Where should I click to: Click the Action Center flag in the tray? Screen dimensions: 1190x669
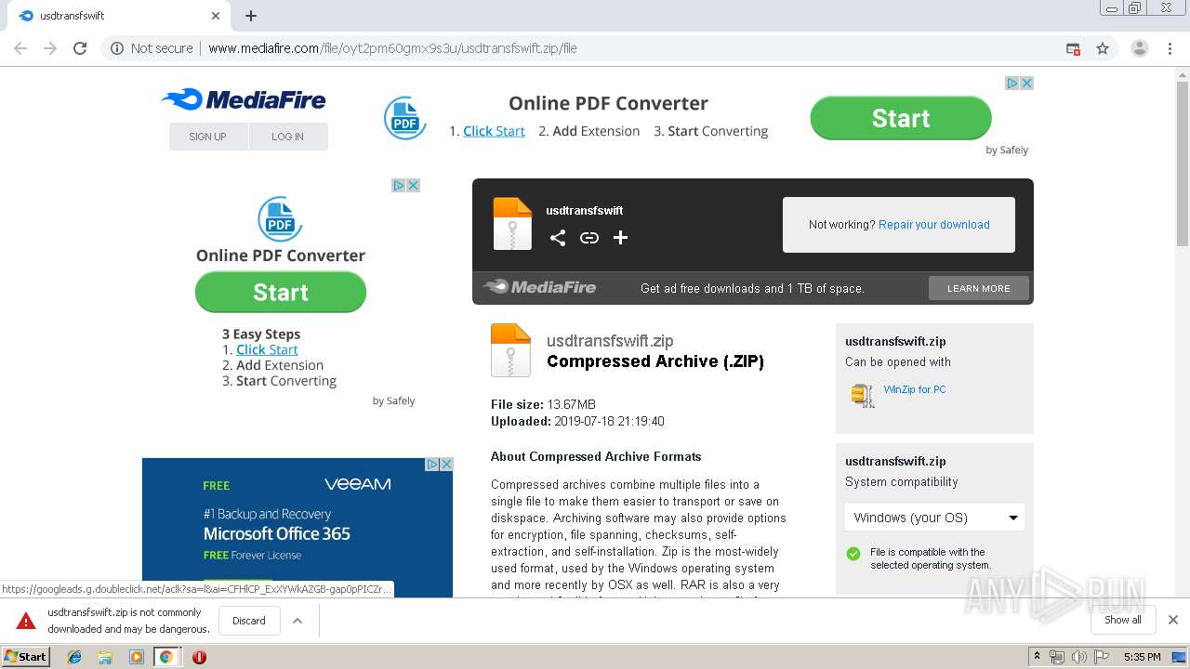click(x=1102, y=657)
